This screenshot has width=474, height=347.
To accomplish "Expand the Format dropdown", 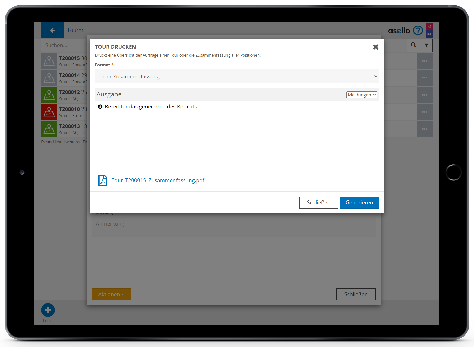I will (237, 76).
